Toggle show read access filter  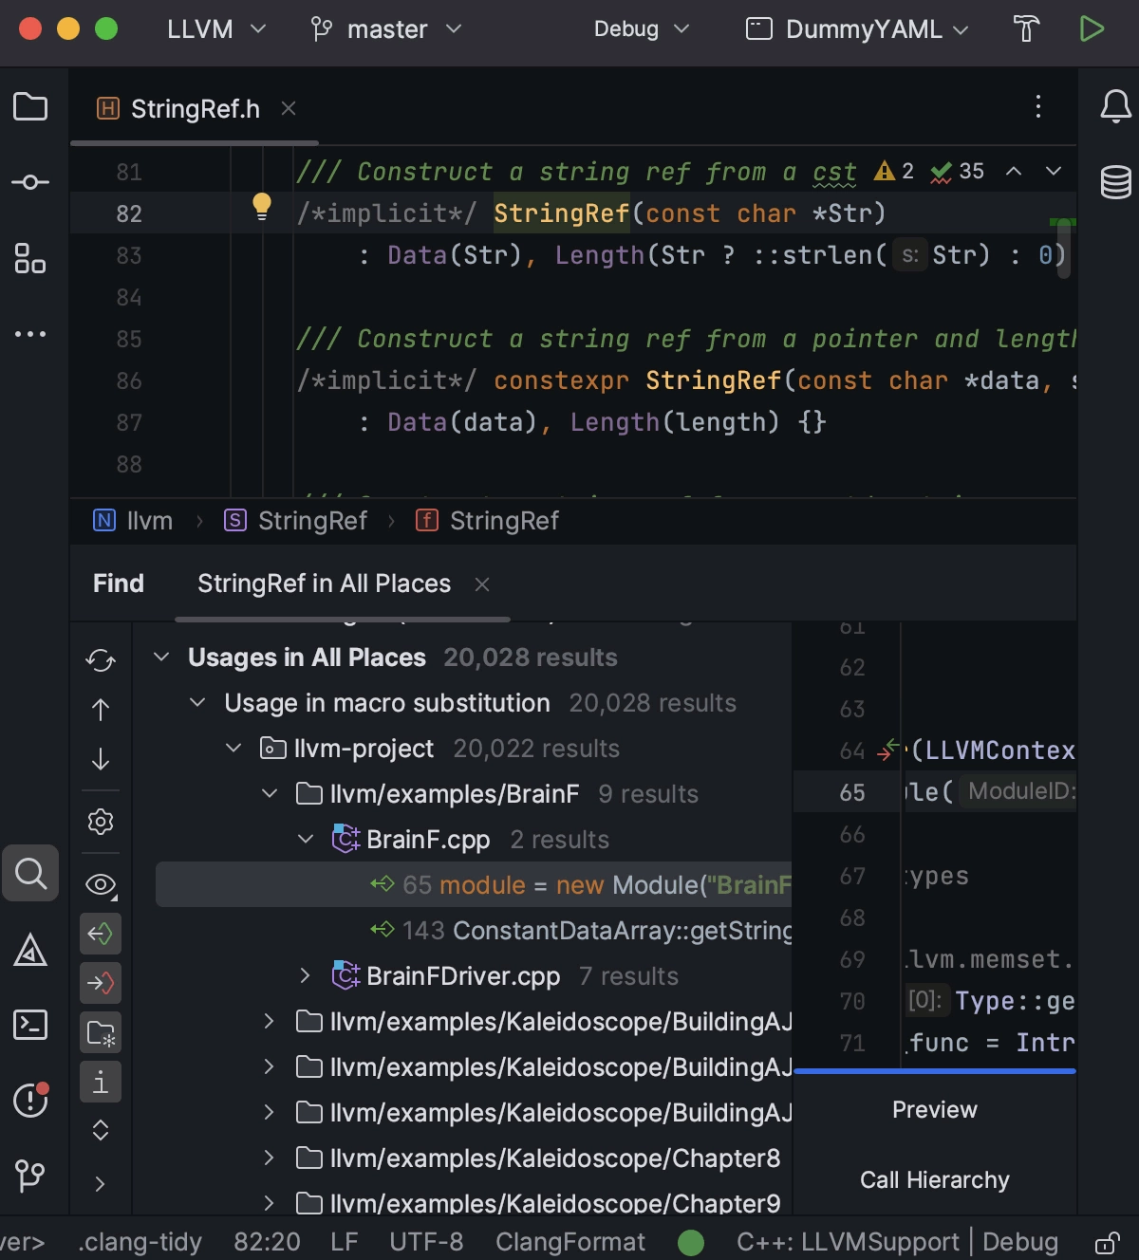[101, 934]
